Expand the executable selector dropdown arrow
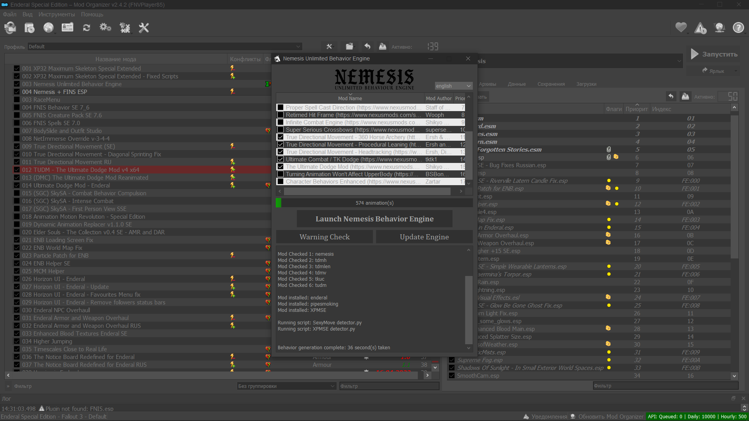749x421 pixels. point(679,61)
